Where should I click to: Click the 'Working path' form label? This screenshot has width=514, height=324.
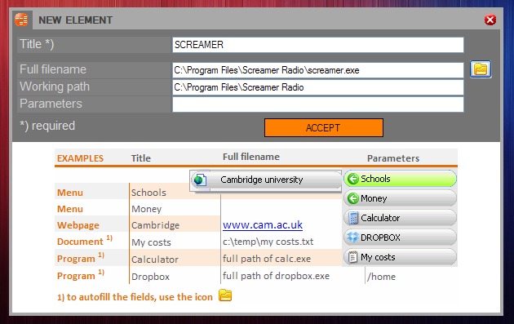(x=55, y=87)
